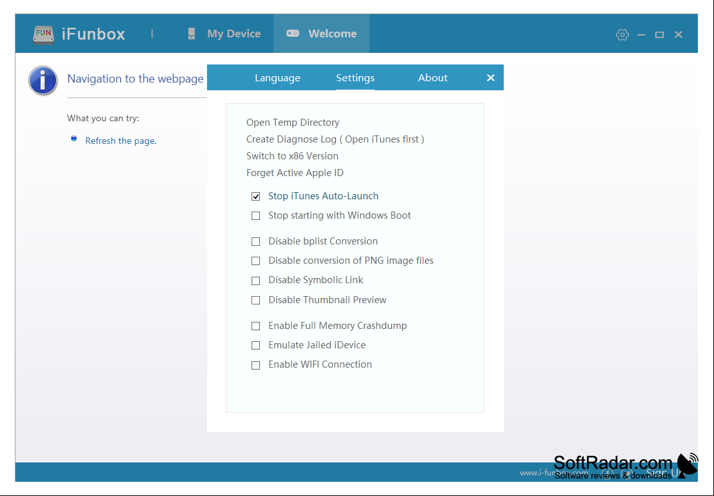This screenshot has width=714, height=496.
Task: Choose Create Diagnose Log option
Action: [335, 139]
